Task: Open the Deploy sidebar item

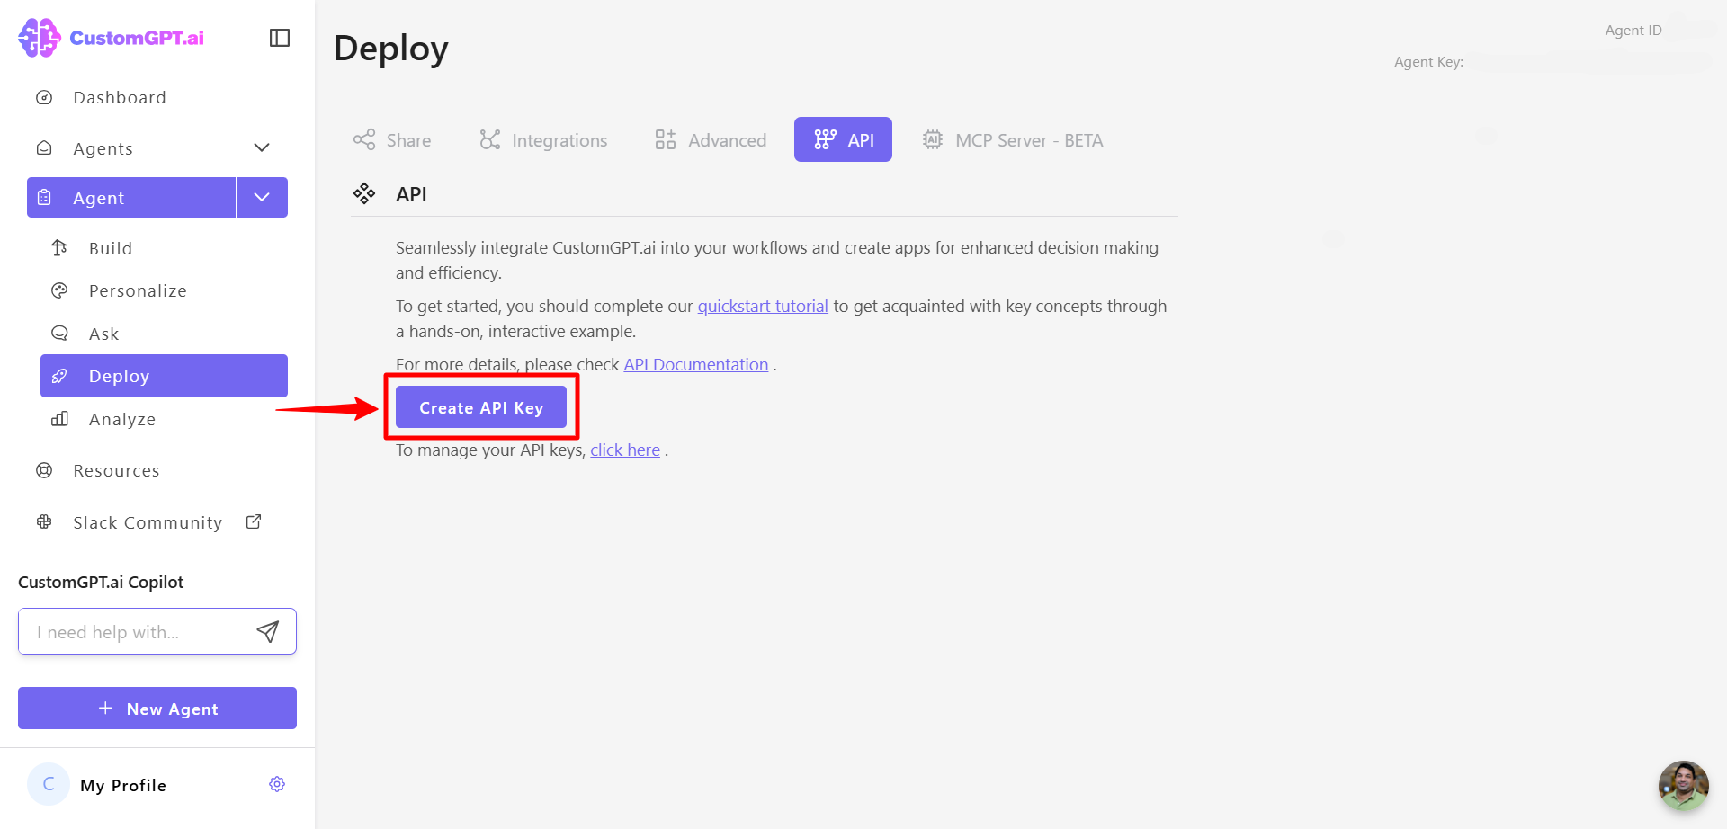Action: pyautogui.click(x=164, y=376)
